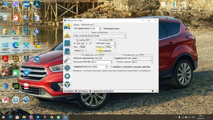Toggle check and update adapter firmware checkbox
213x120 pixels.
(x=111, y=67)
